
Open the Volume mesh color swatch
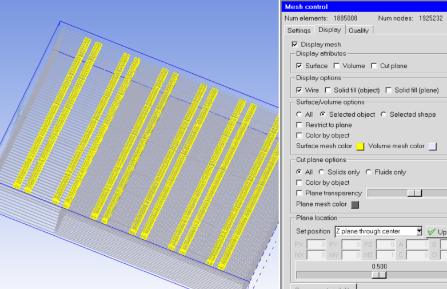pyautogui.click(x=433, y=146)
